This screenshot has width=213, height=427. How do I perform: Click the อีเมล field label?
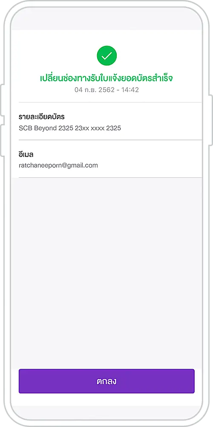(x=26, y=155)
